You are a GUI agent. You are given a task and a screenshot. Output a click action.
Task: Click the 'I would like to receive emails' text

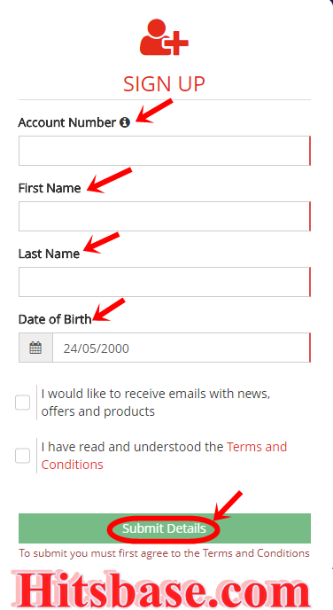[156, 403]
